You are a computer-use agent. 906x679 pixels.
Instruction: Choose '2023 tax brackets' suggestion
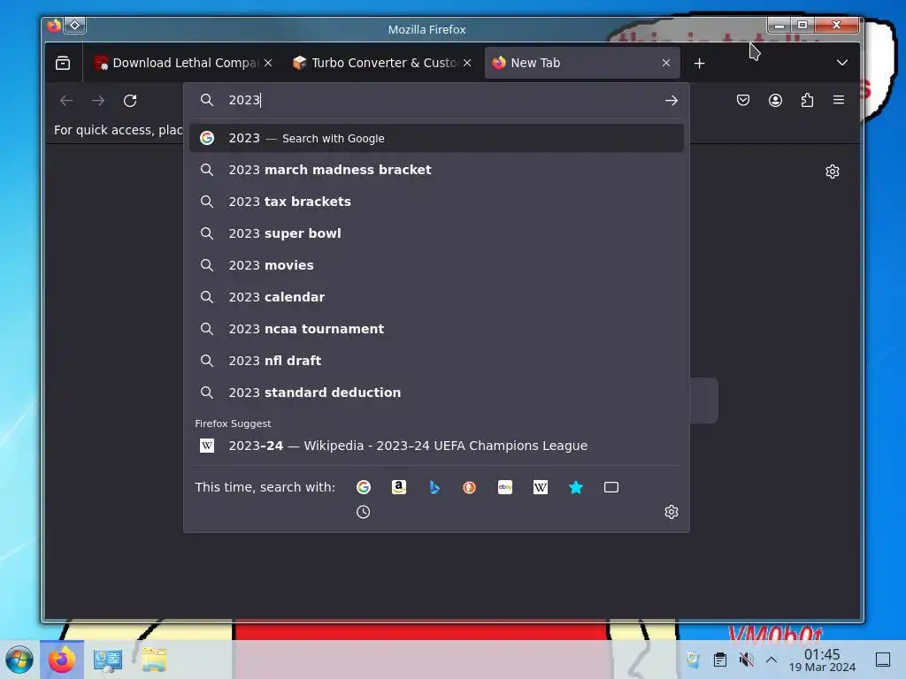(x=436, y=202)
